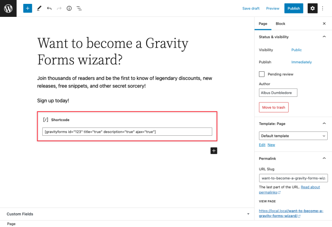Open the block inserter plus button
This screenshot has height=227, width=332.
click(28, 8)
